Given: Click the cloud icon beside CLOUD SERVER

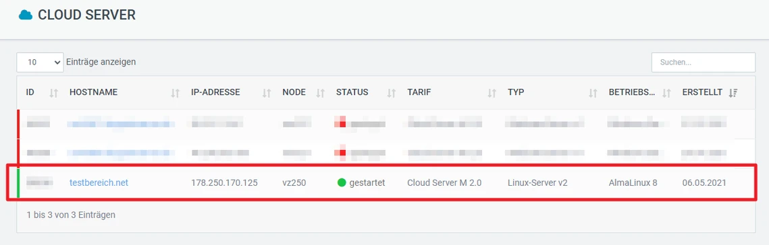Looking at the screenshot, I should (26, 15).
